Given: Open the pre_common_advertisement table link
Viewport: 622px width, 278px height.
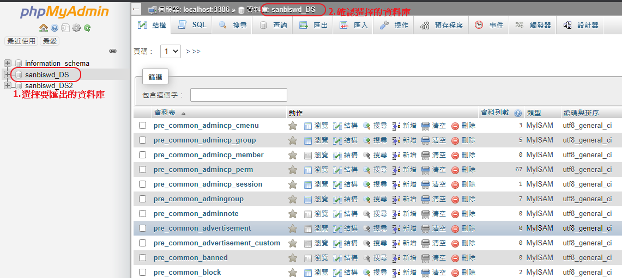Looking at the screenshot, I should tap(202, 228).
